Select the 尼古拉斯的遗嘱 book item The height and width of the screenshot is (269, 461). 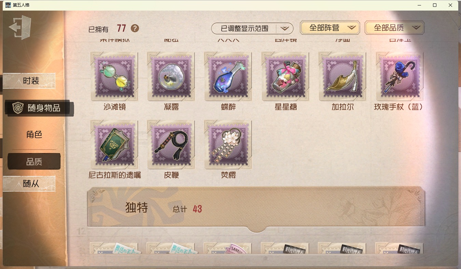pos(114,145)
